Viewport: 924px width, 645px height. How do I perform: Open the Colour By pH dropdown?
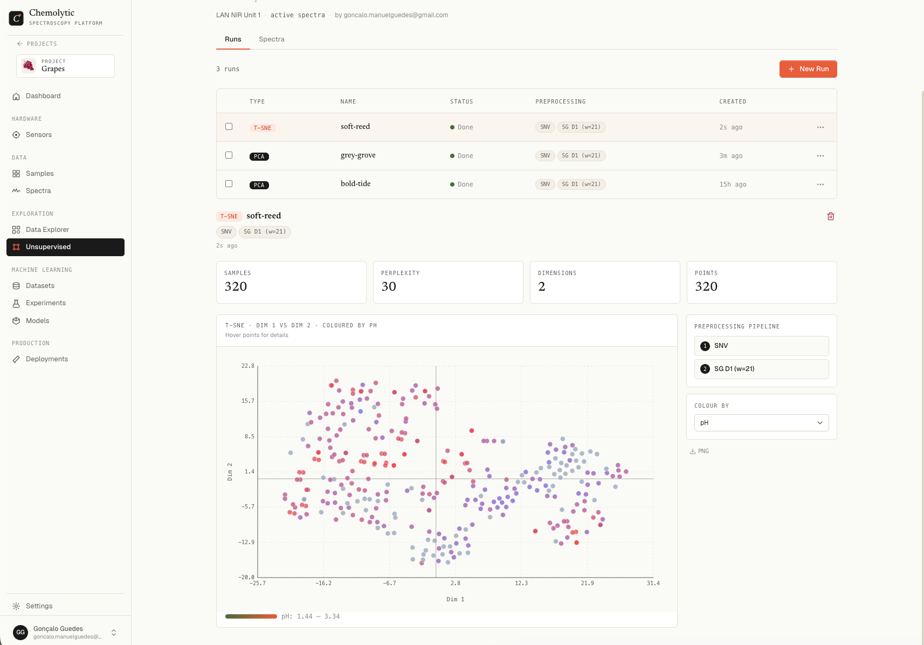coord(761,423)
